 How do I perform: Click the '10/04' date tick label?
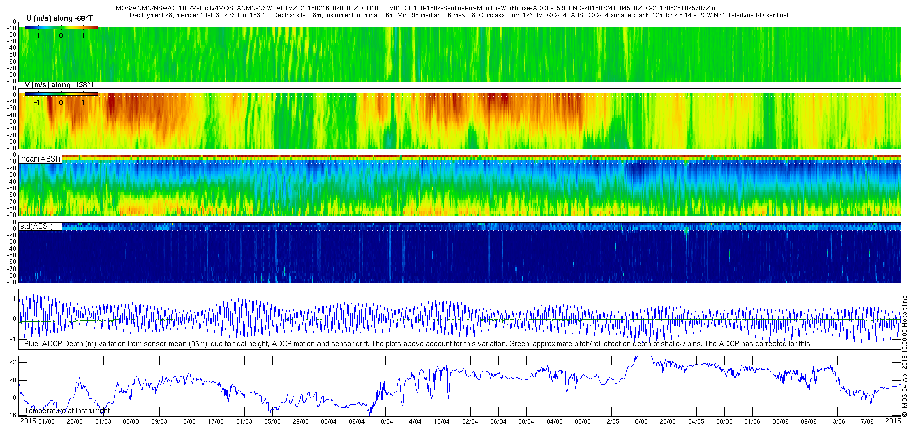click(x=385, y=421)
